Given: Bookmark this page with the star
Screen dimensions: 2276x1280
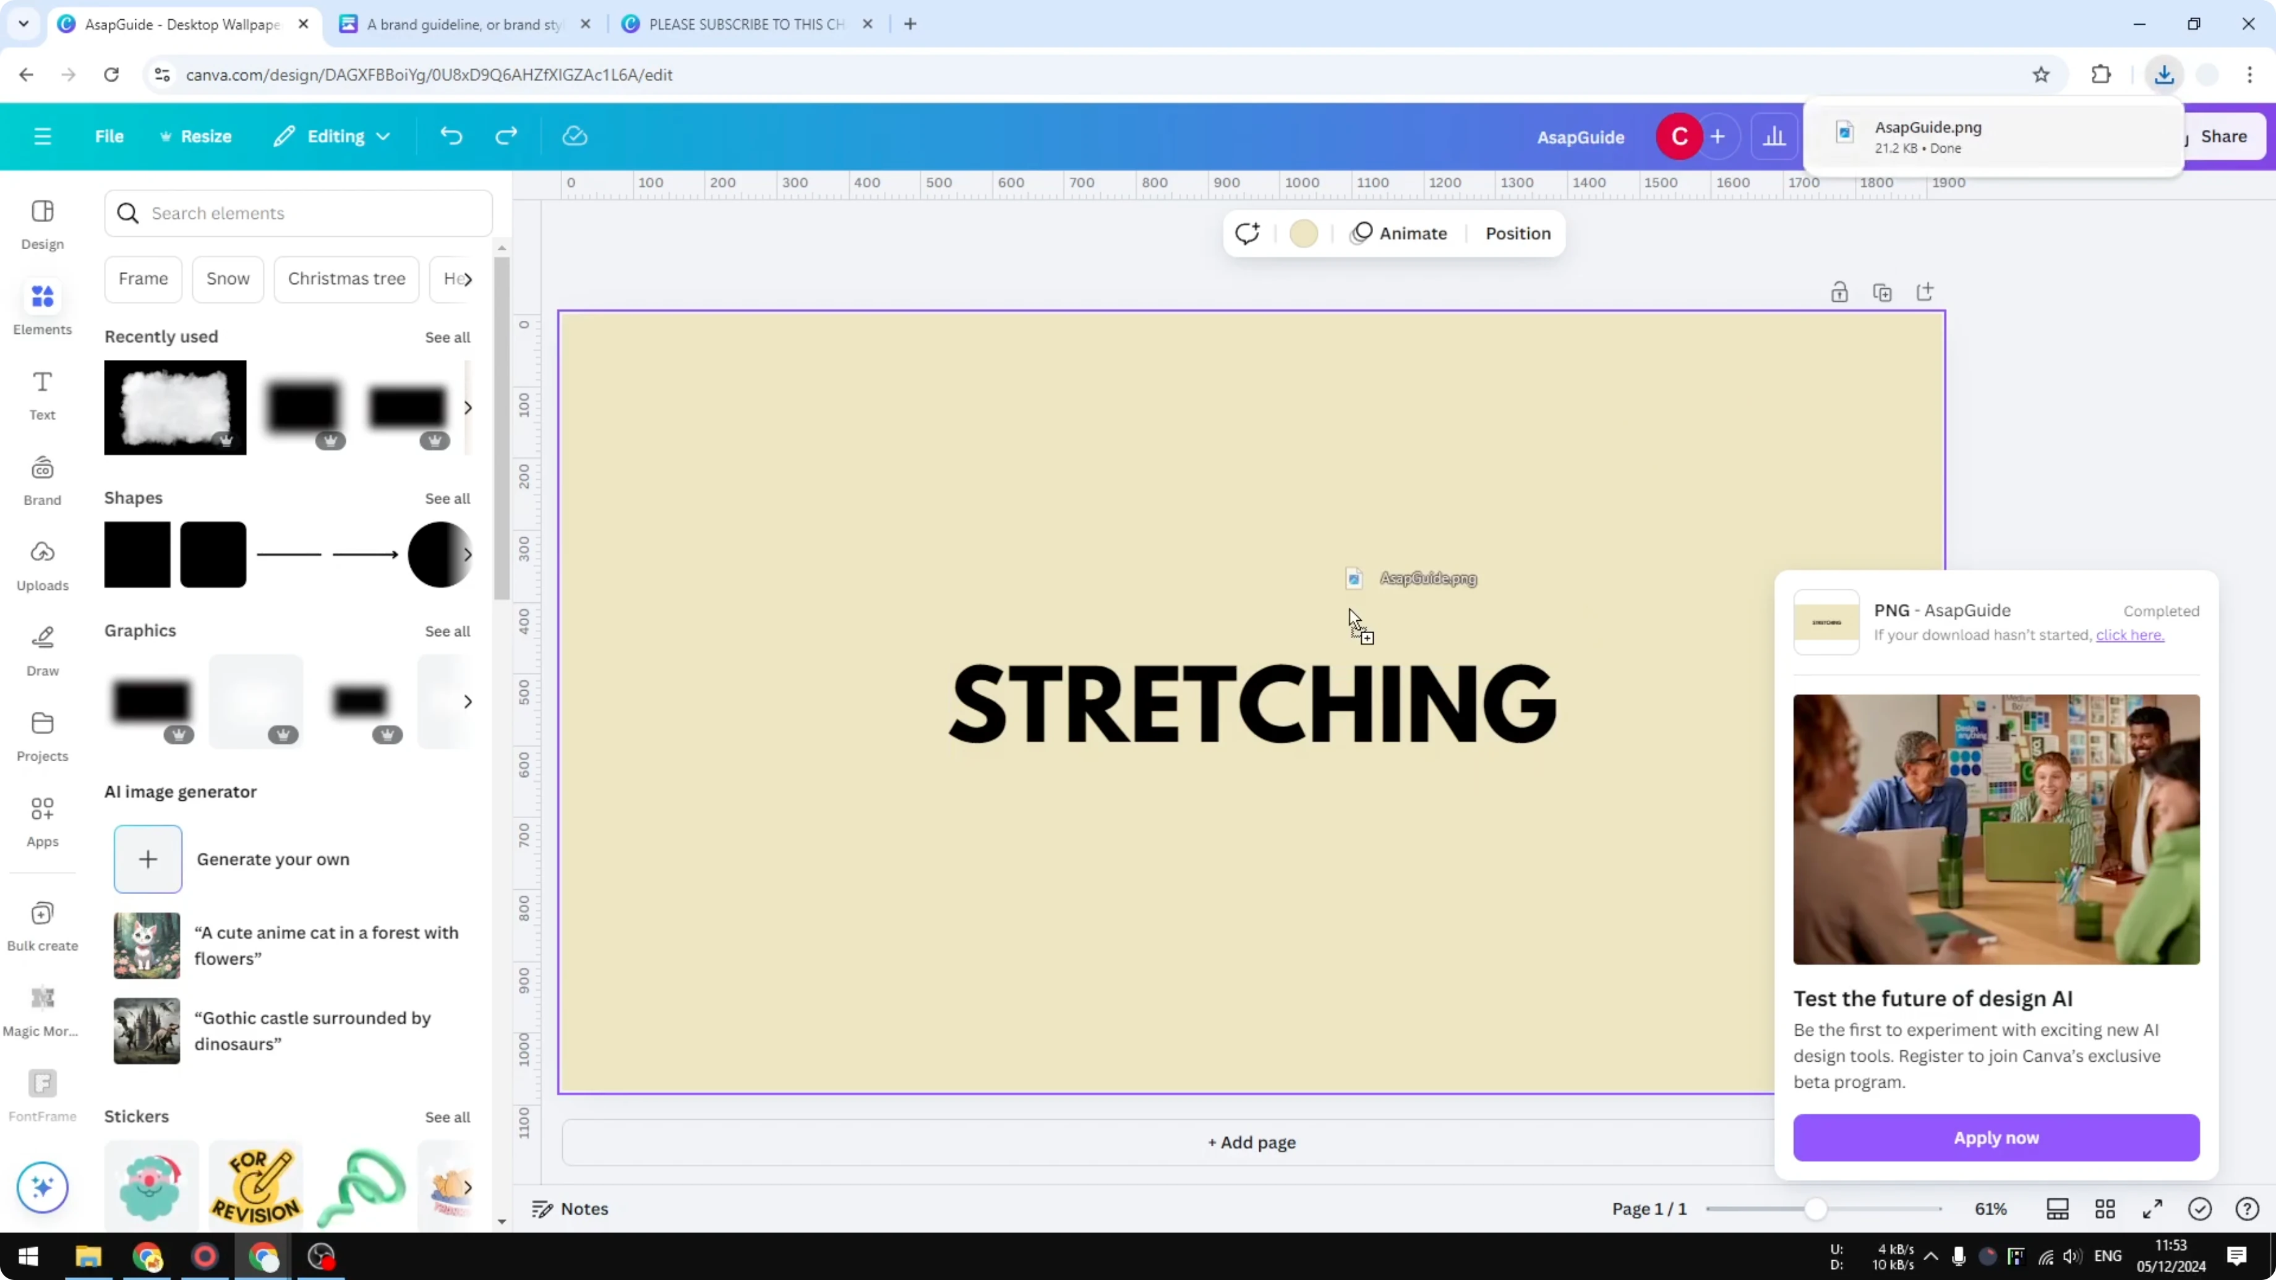Looking at the screenshot, I should 2041,74.
